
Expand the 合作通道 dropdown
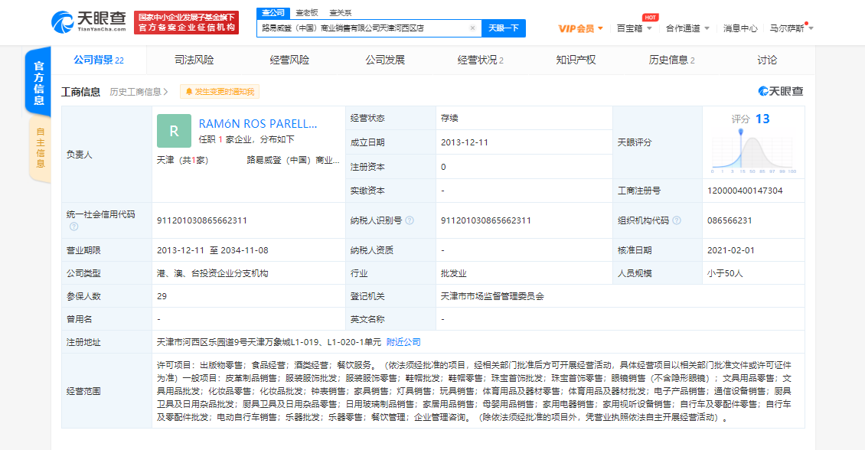[687, 28]
